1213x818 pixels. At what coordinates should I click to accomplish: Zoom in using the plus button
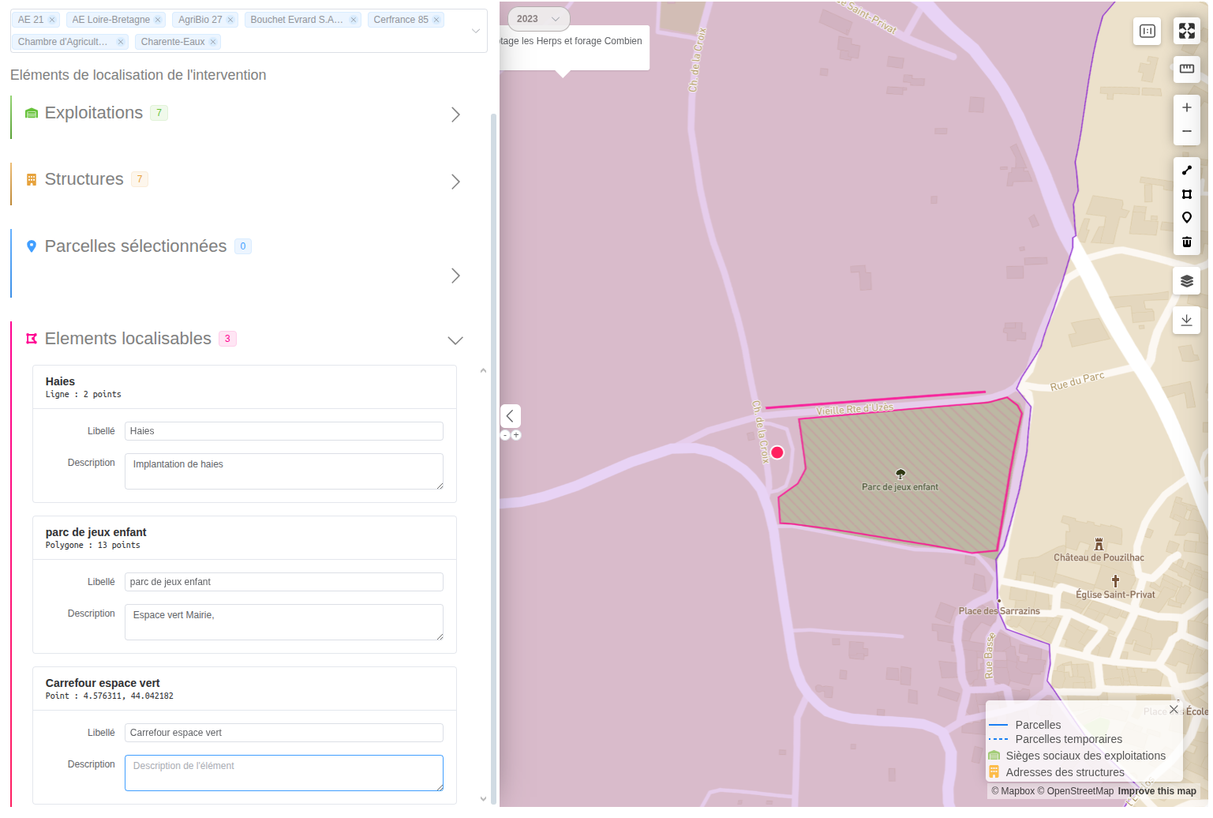point(1187,107)
